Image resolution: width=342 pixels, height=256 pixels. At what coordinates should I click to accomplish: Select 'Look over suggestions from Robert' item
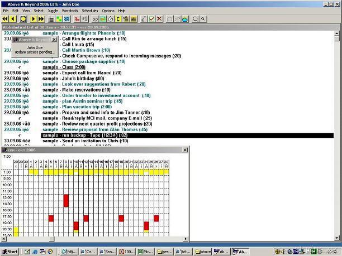[104, 84]
